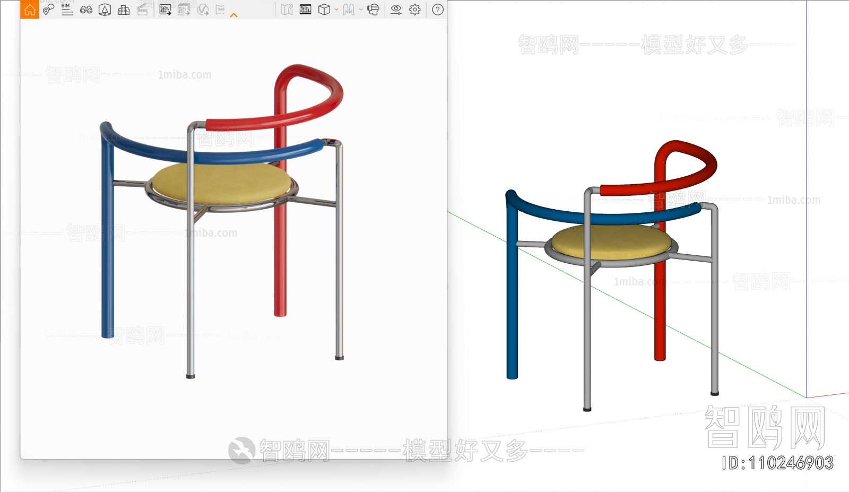Screen dimensions: 849x492
Task: Click the orange Home icon
Action: pos(30,10)
